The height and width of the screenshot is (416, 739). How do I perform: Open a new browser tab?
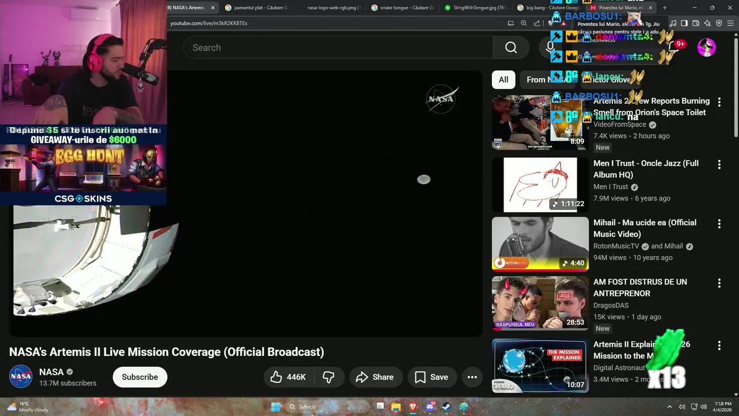(665, 8)
